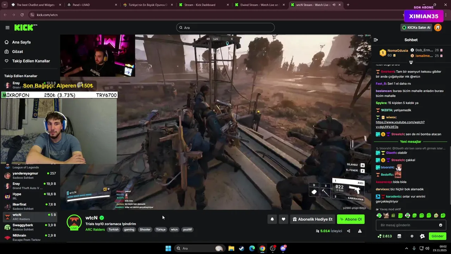Insert the last green emote in row

[x=443, y=216]
